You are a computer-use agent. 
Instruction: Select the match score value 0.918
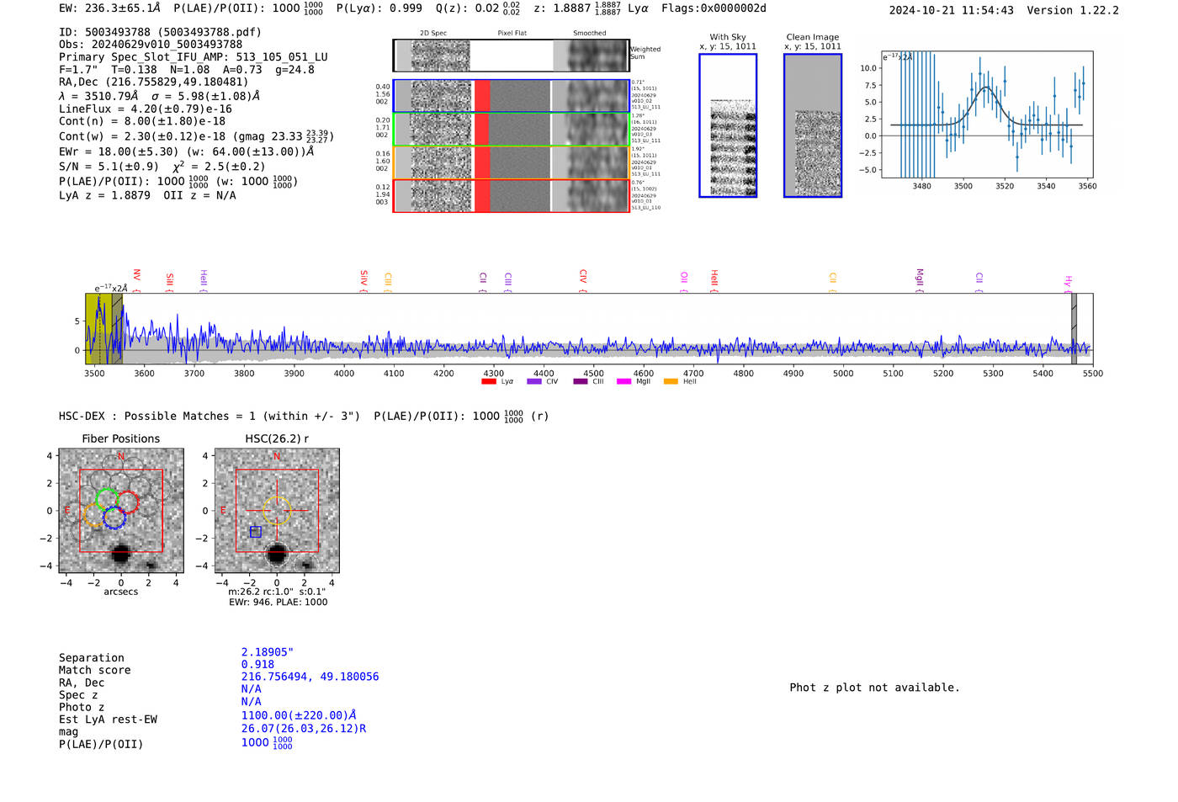(257, 665)
